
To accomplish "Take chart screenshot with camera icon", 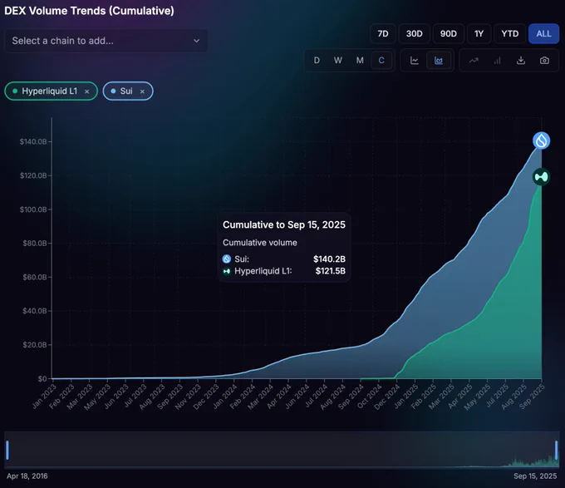I will [544, 61].
